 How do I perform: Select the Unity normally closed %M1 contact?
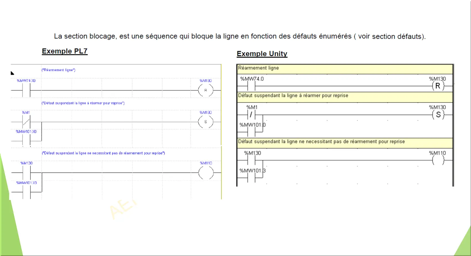tap(251, 115)
